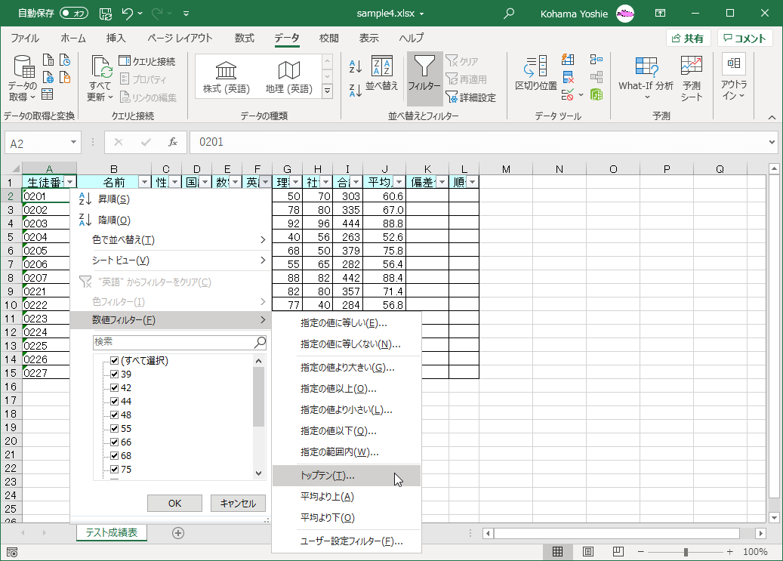Click the コメント comments button
Image resolution: width=783 pixels, height=561 pixels.
click(745, 39)
